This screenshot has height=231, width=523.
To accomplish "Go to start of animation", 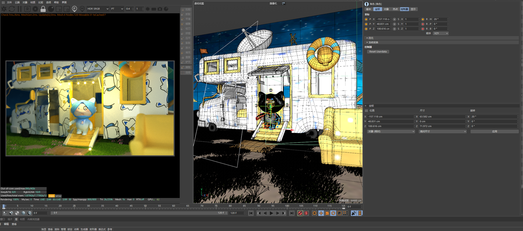I will pos(251,213).
